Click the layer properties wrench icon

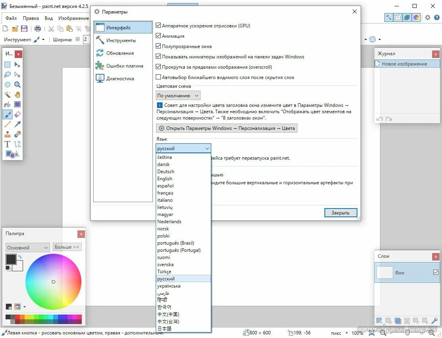click(434, 321)
